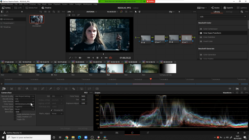Open Waveform scope type dropdown
The height and width of the screenshot is (140, 249).
[x=228, y=93]
